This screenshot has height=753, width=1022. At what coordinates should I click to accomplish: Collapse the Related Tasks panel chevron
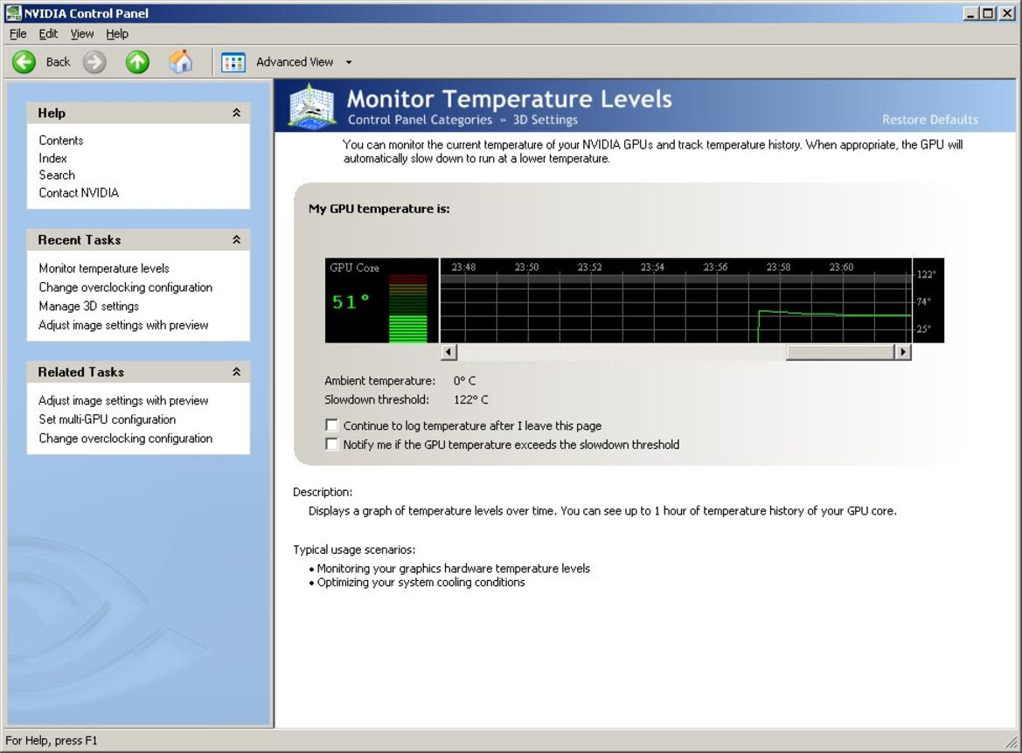click(236, 372)
